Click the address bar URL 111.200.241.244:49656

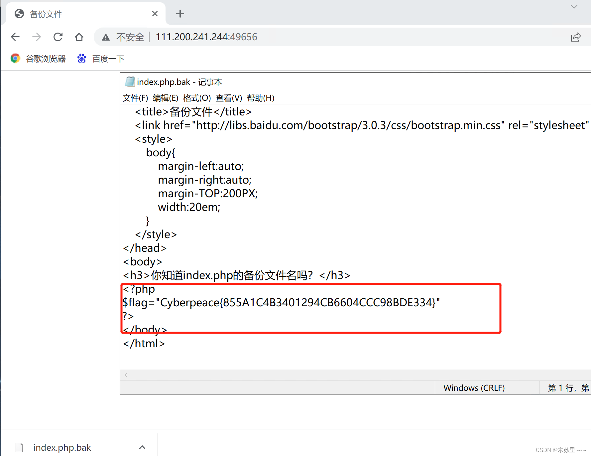point(206,37)
